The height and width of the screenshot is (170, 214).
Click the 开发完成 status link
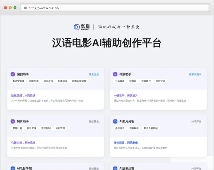(94, 74)
